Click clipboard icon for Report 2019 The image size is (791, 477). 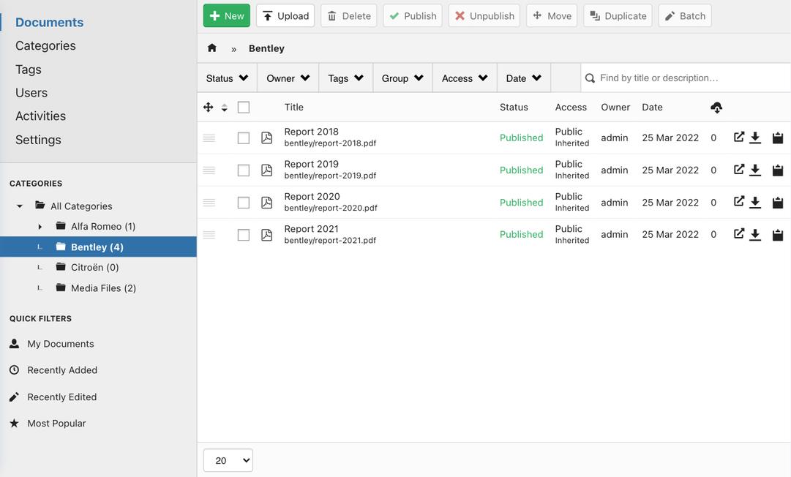[778, 170]
